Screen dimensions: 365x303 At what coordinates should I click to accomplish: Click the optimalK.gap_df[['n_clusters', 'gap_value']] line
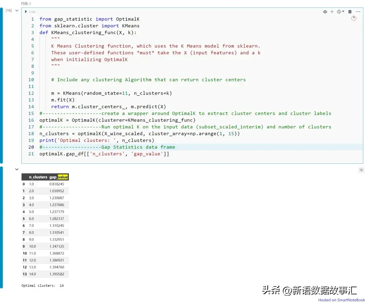coord(104,154)
